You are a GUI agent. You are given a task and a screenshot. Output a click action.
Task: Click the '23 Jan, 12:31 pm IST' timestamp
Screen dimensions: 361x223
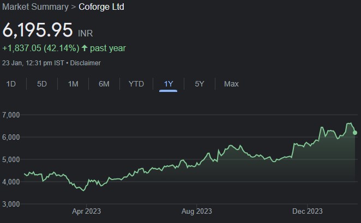point(33,63)
